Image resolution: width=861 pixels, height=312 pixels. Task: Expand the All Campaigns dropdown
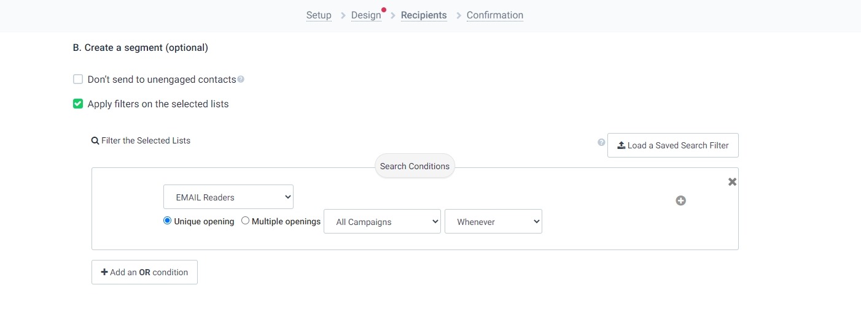[x=381, y=222]
